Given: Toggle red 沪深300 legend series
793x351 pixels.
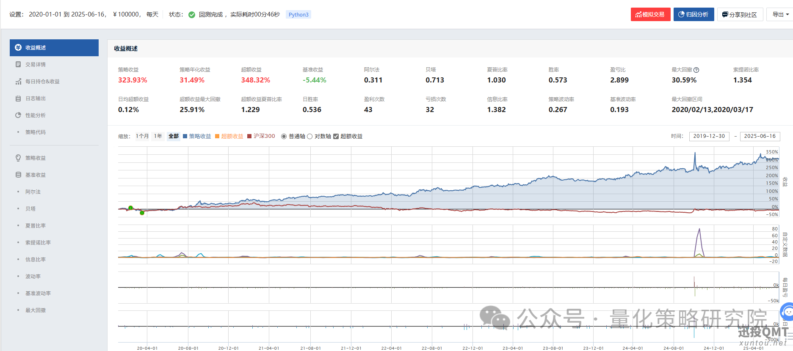Looking at the screenshot, I should 261,136.
